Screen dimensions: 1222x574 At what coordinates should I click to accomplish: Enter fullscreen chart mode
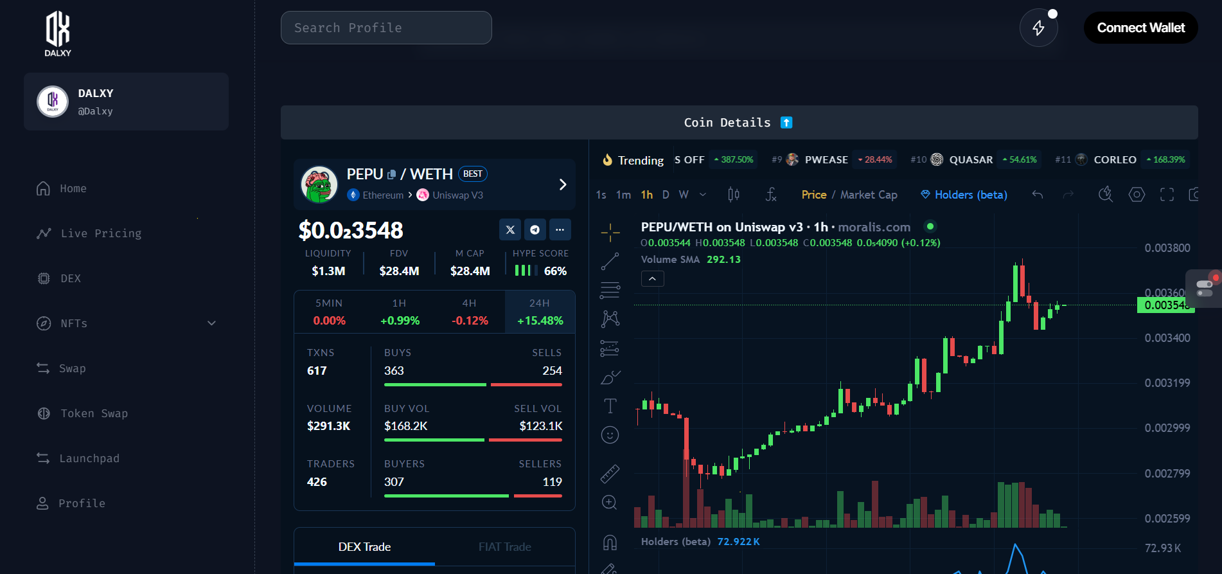(x=1167, y=194)
